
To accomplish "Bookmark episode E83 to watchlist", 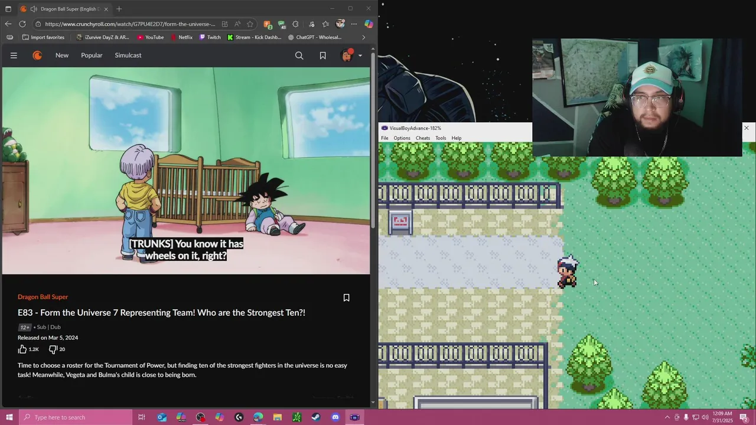I will [x=347, y=297].
